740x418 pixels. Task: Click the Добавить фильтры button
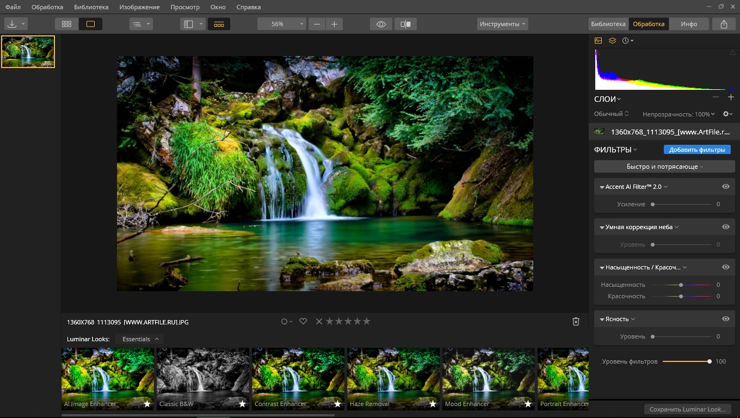[697, 150]
